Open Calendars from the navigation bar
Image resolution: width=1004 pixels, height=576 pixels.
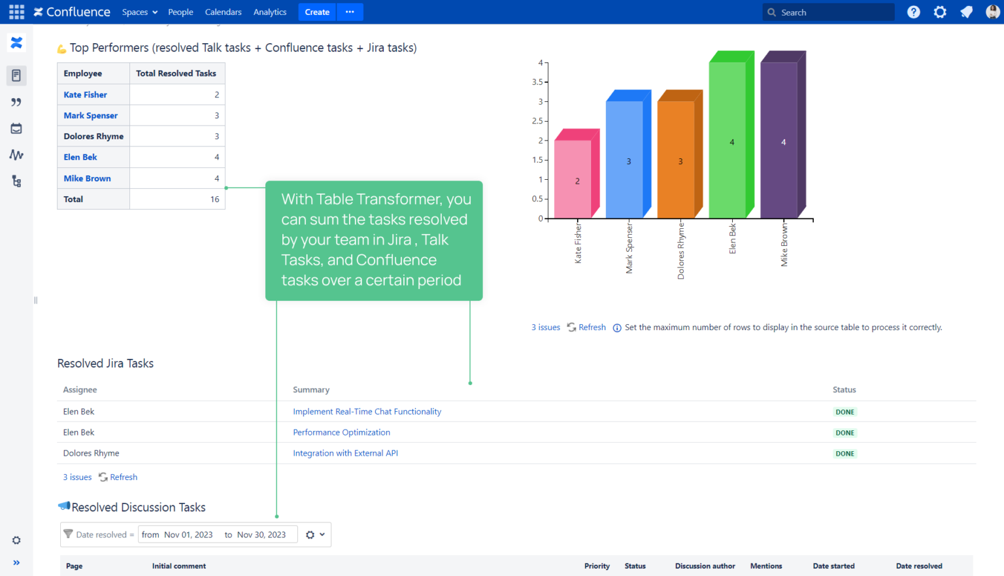tap(223, 12)
